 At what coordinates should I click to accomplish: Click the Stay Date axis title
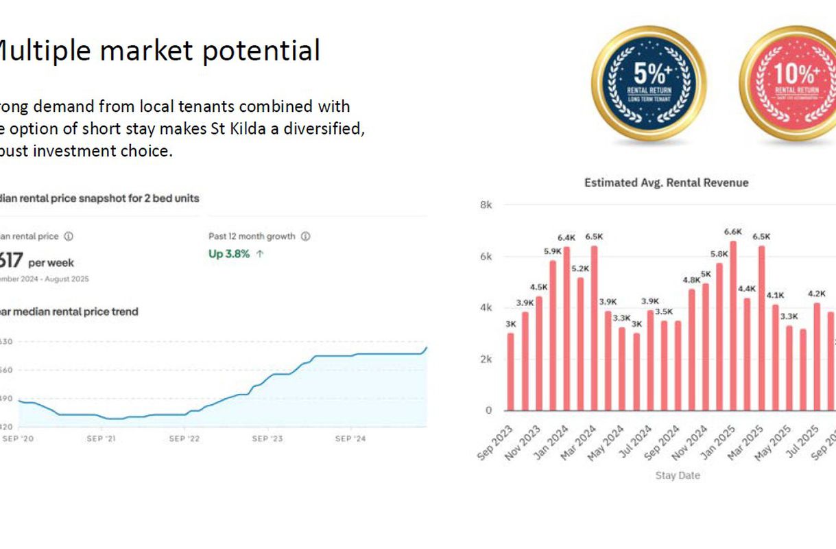(678, 475)
